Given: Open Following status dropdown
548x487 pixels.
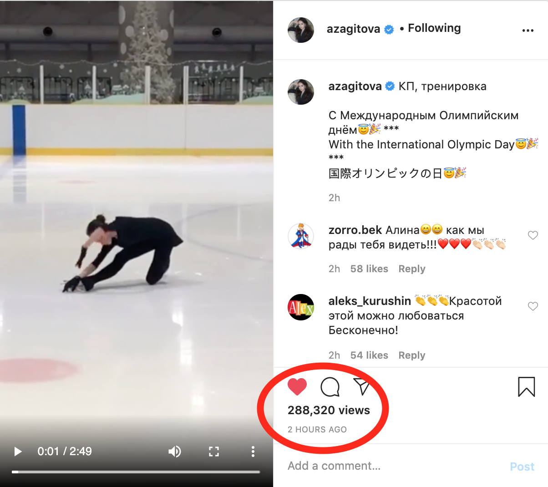Looking at the screenshot, I should pos(434,28).
